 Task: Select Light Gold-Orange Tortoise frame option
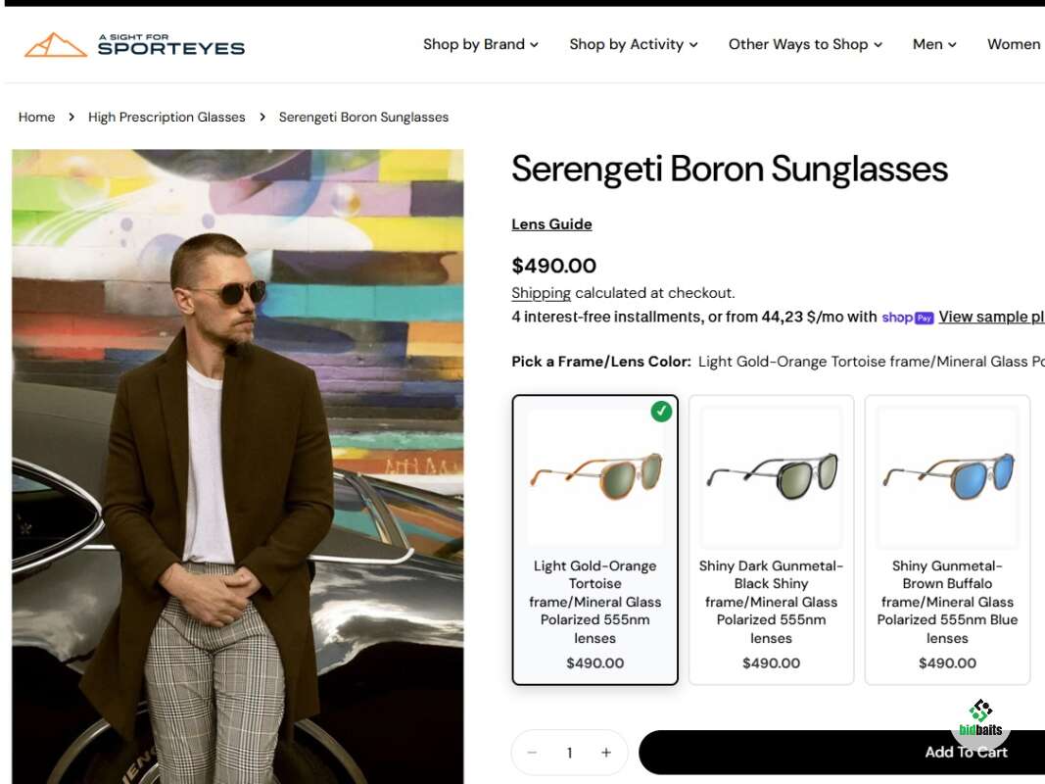coord(595,540)
